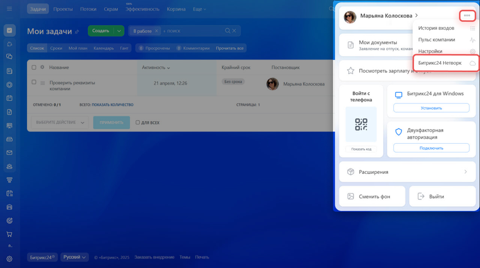Select the Мой план view tab
The image size is (480, 268).
coord(78,48)
